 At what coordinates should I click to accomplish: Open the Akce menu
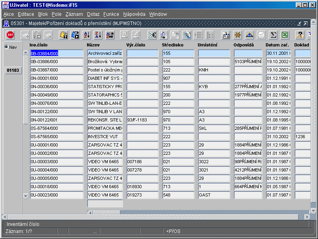coord(8,14)
